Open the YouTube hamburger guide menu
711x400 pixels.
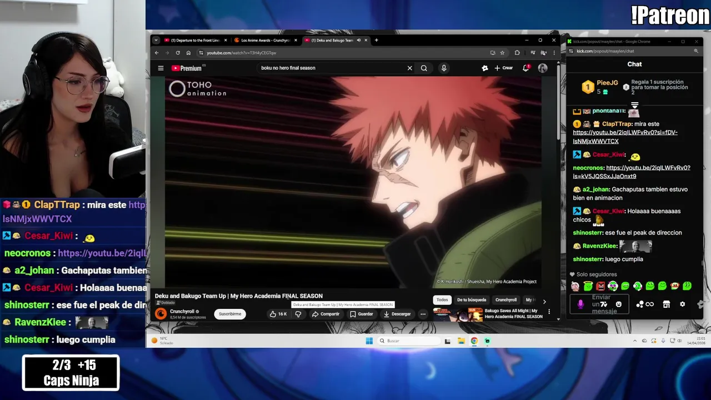[x=161, y=68]
